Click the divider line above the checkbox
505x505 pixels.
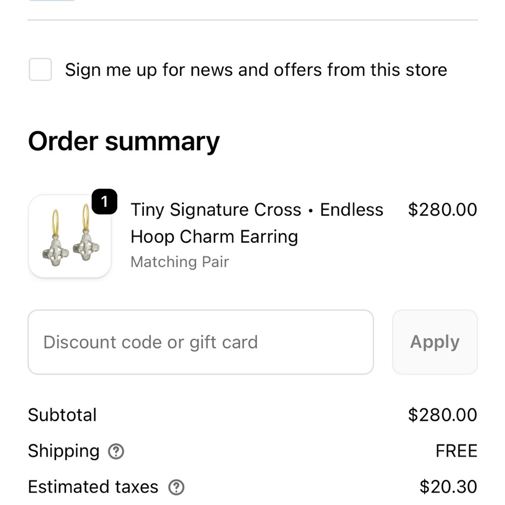[x=252, y=20]
